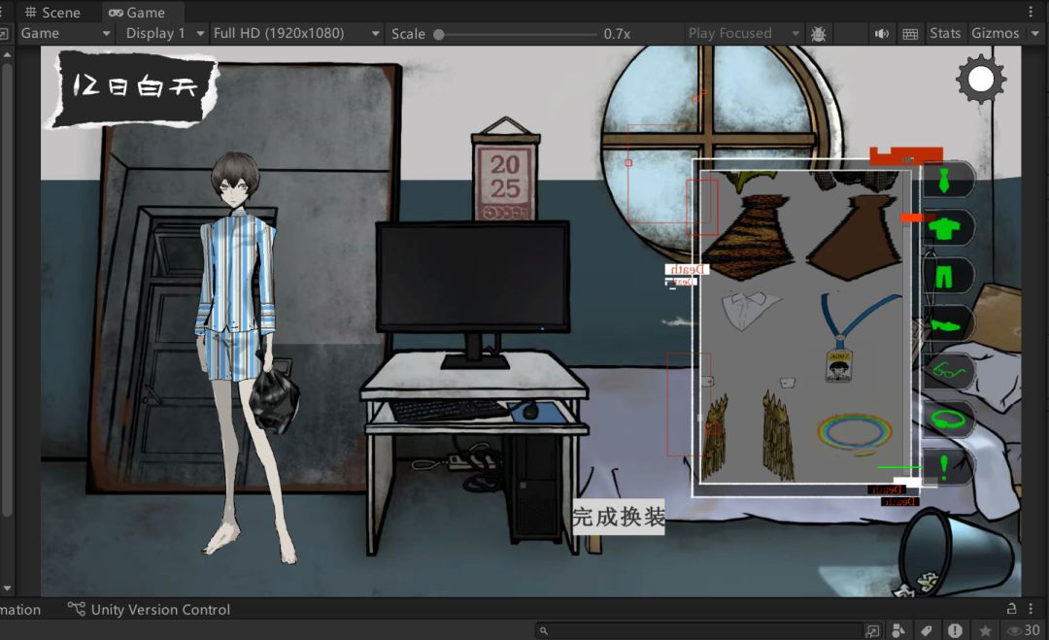Image resolution: width=1049 pixels, height=640 pixels.
Task: Click the 完成换装 button
Action: 618,518
